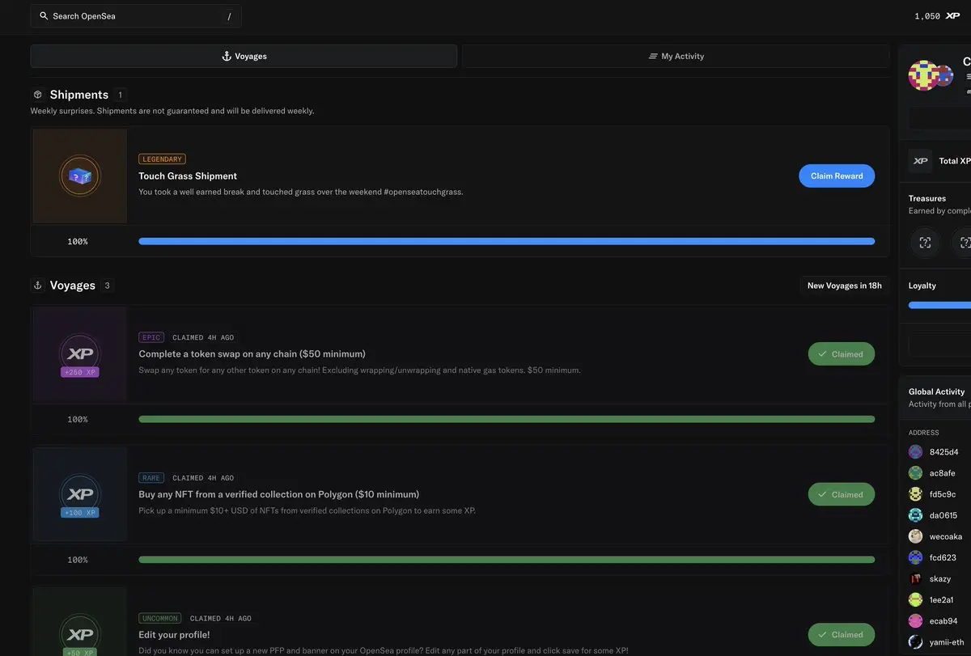
Task: Click the RARE rarity badge
Action: point(151,478)
